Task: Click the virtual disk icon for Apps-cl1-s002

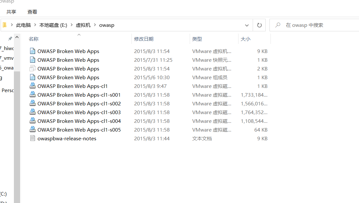Action: (x=33, y=103)
